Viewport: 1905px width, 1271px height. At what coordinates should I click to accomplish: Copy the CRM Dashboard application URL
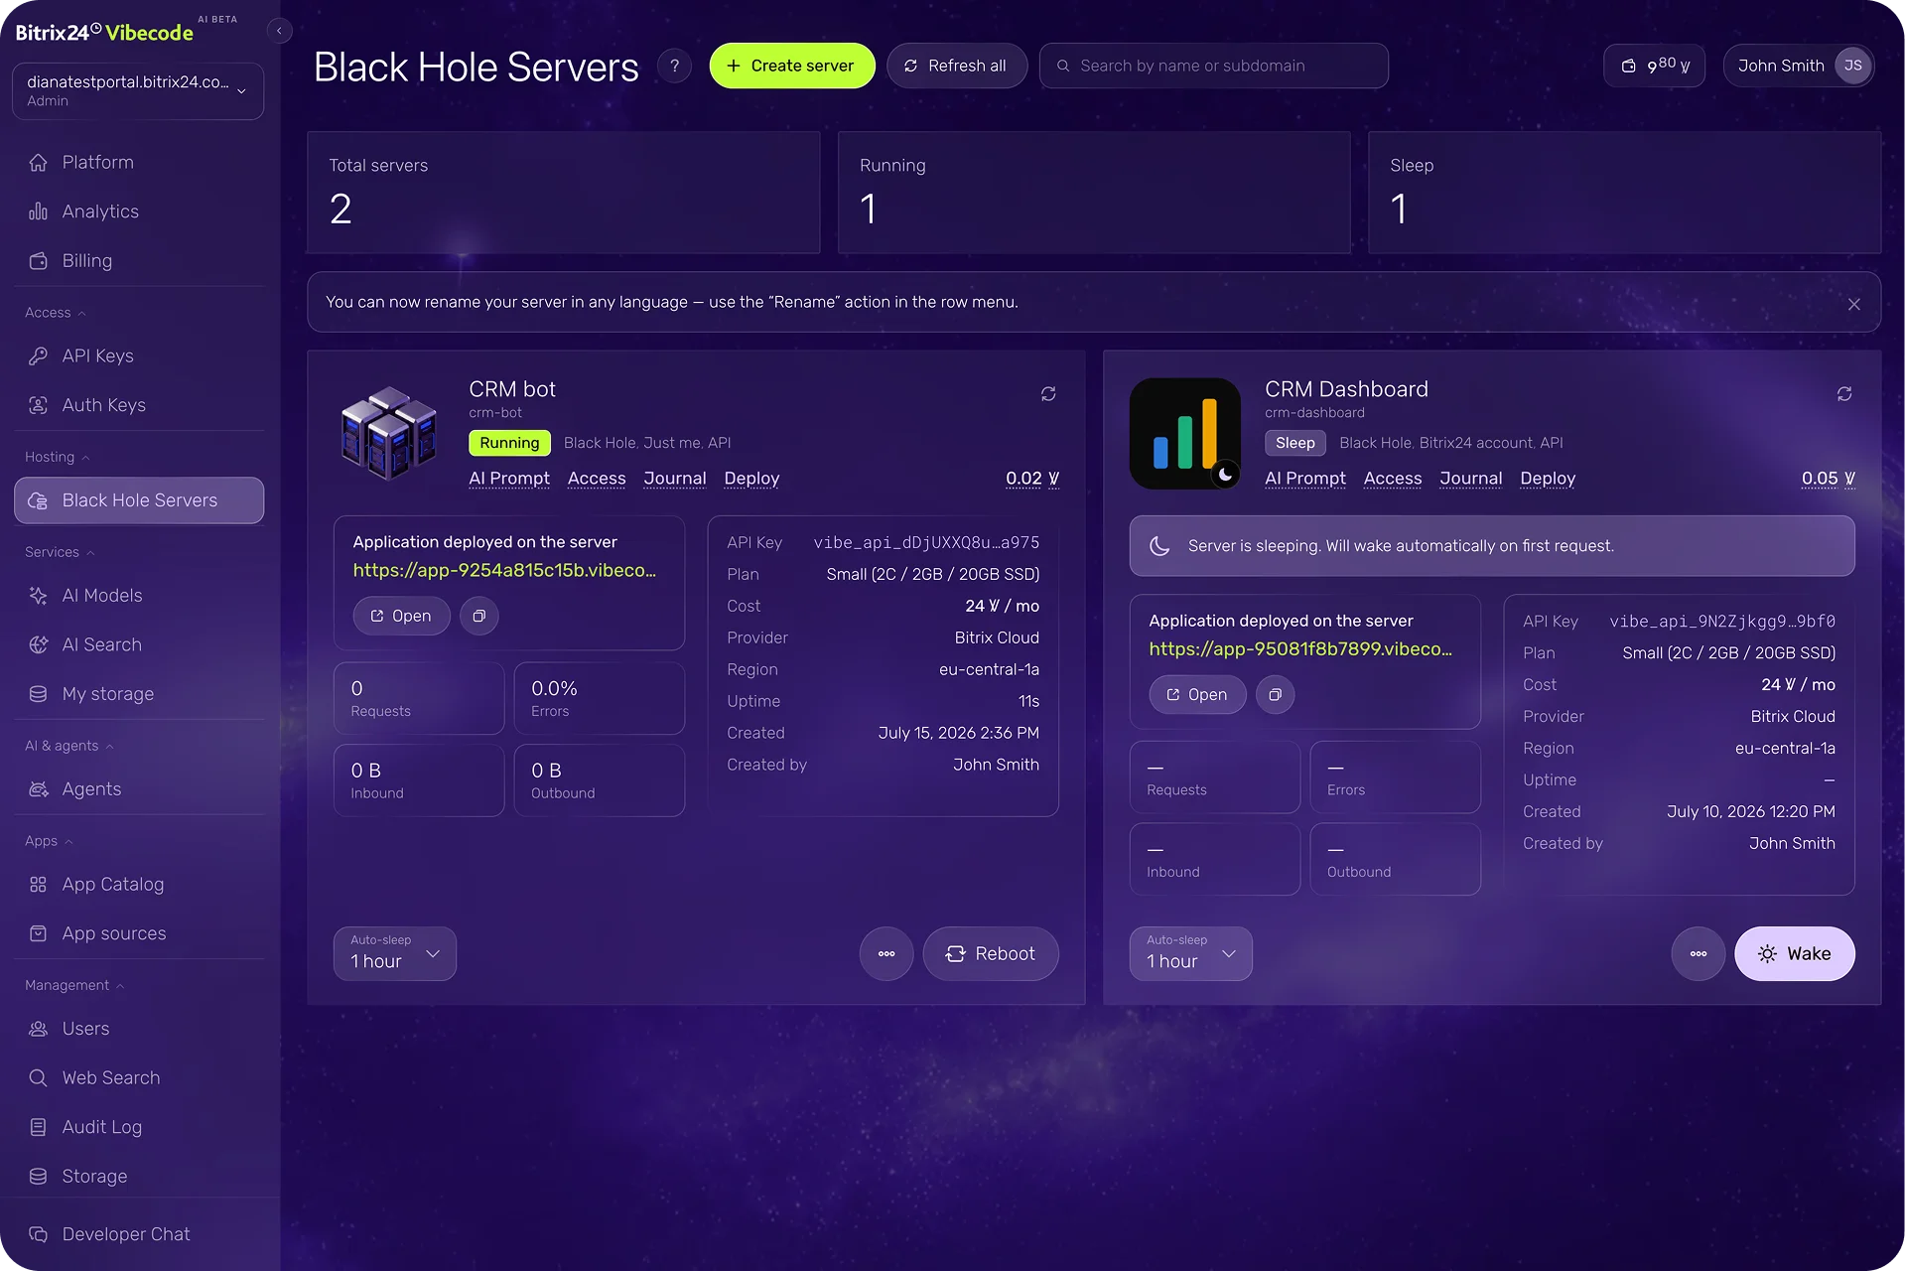tap(1275, 694)
